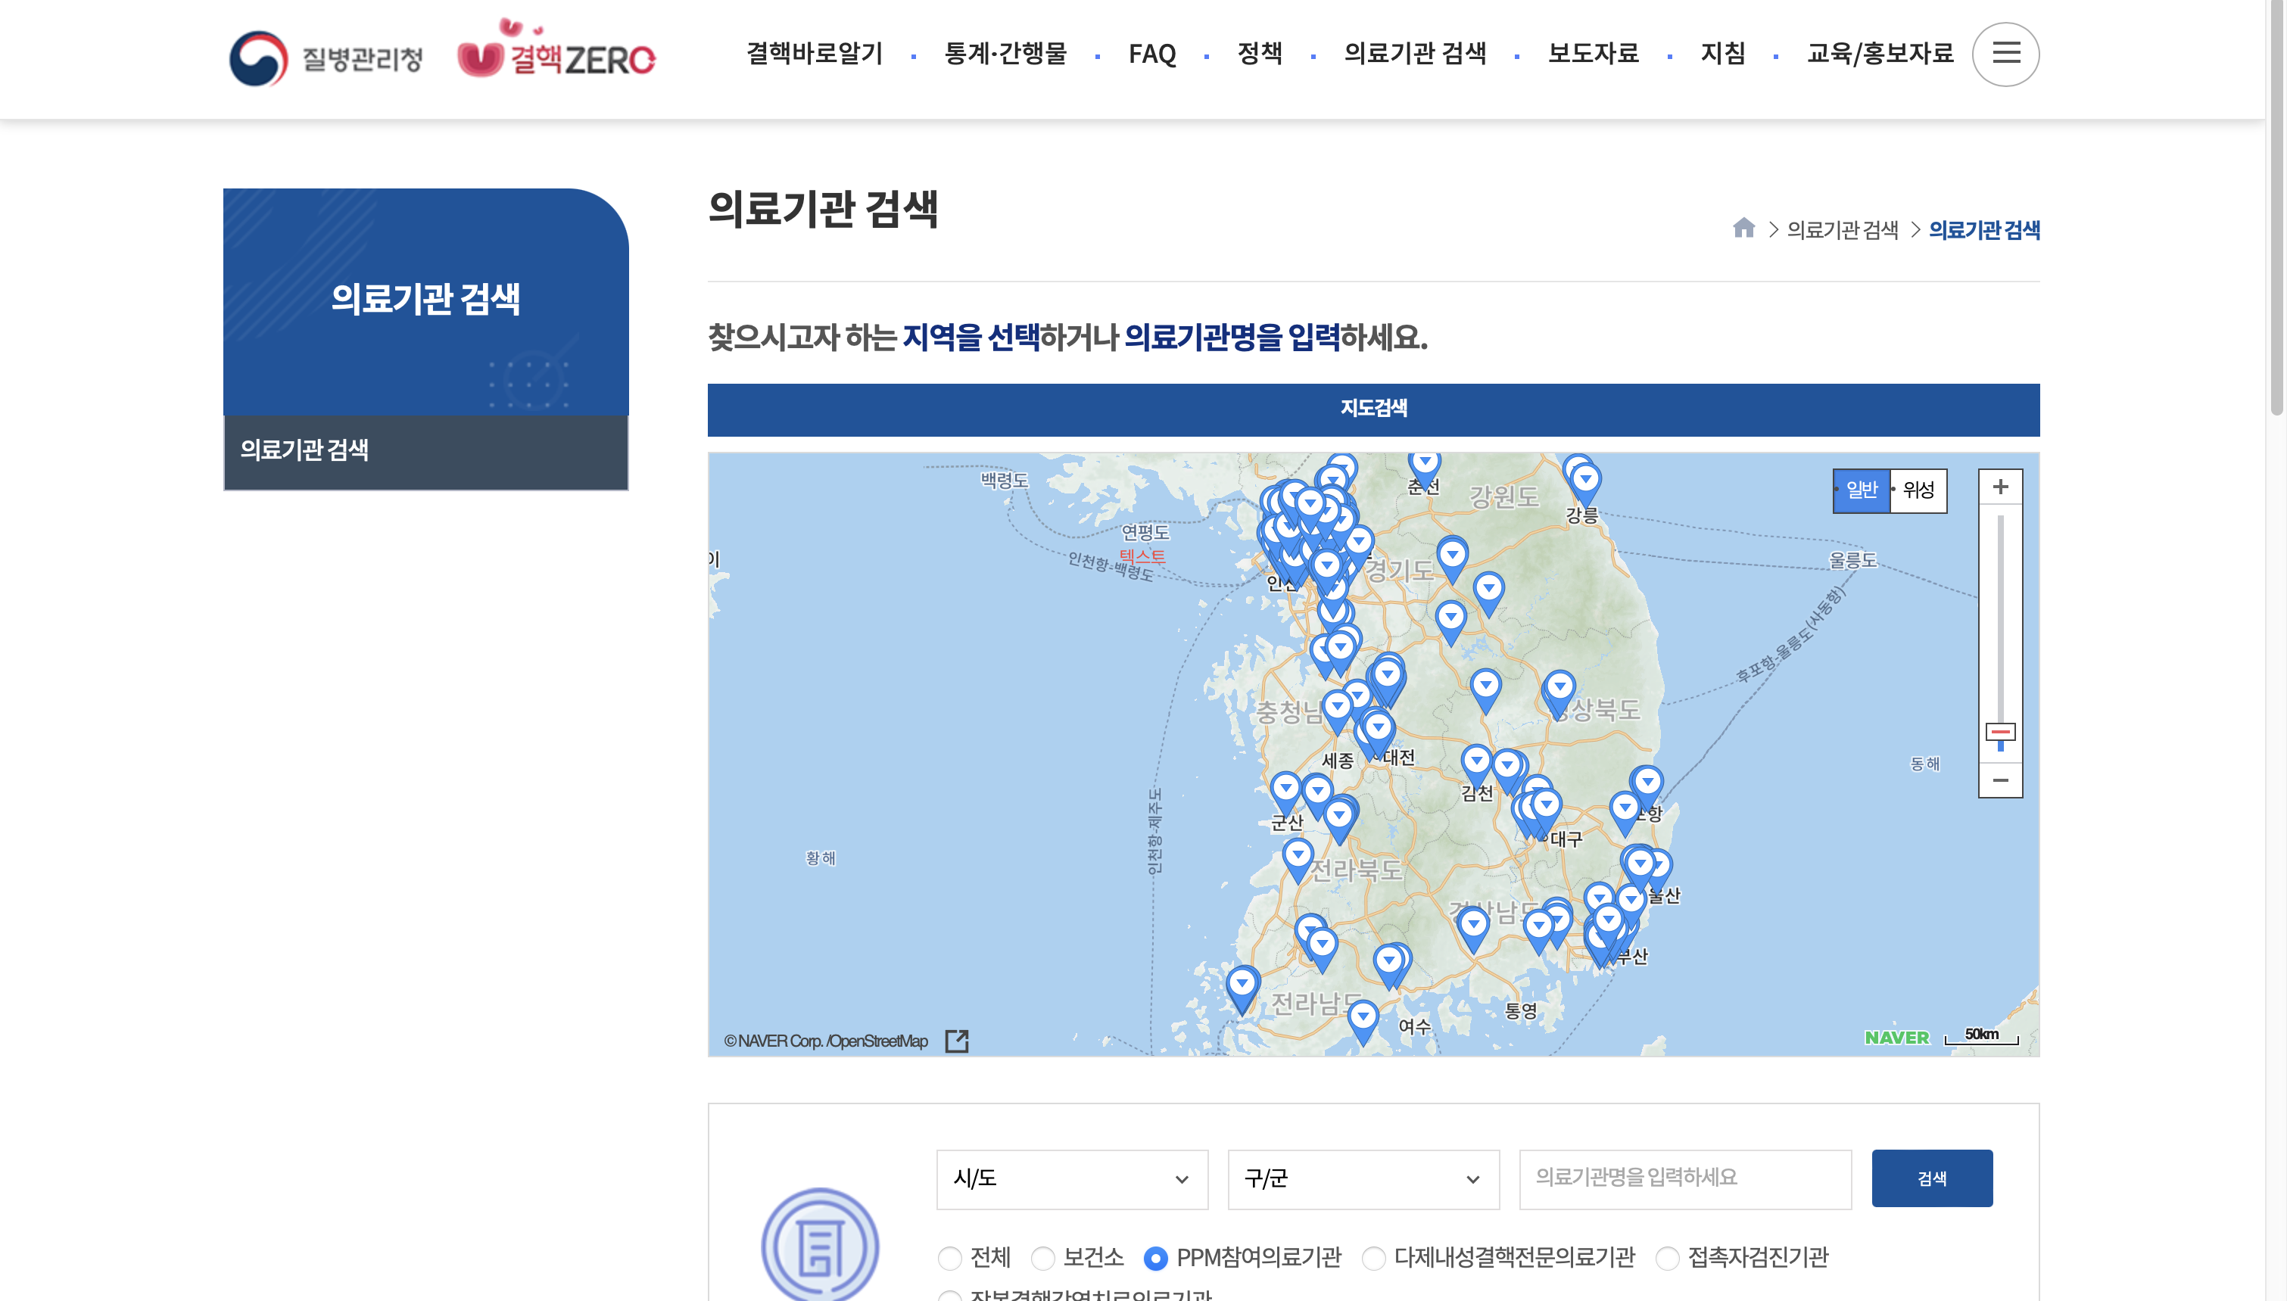Click the blue 검색 button

[1930, 1178]
